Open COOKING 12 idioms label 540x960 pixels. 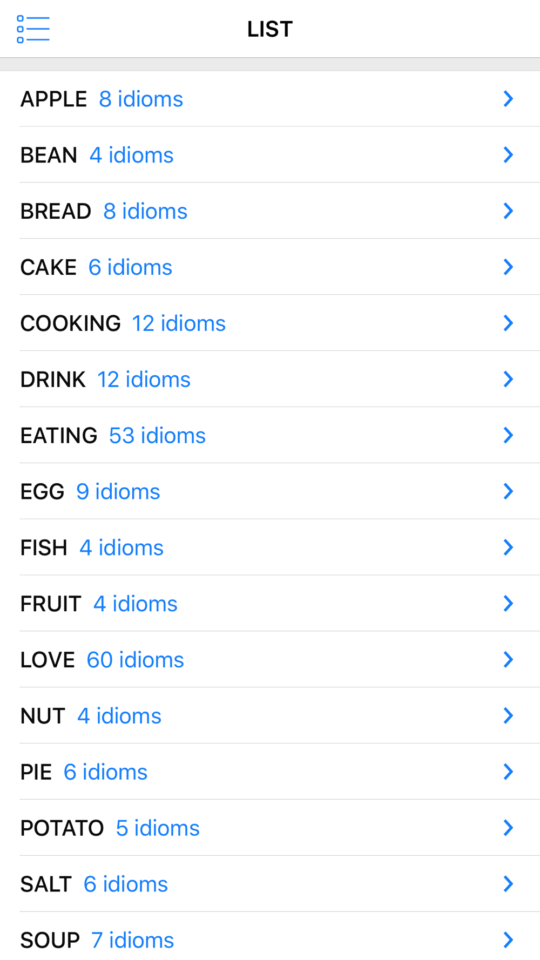point(123,323)
